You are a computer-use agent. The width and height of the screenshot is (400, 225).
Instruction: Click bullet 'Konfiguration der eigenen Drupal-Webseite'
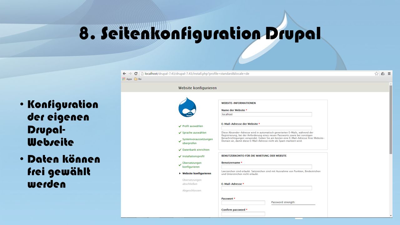point(62,123)
